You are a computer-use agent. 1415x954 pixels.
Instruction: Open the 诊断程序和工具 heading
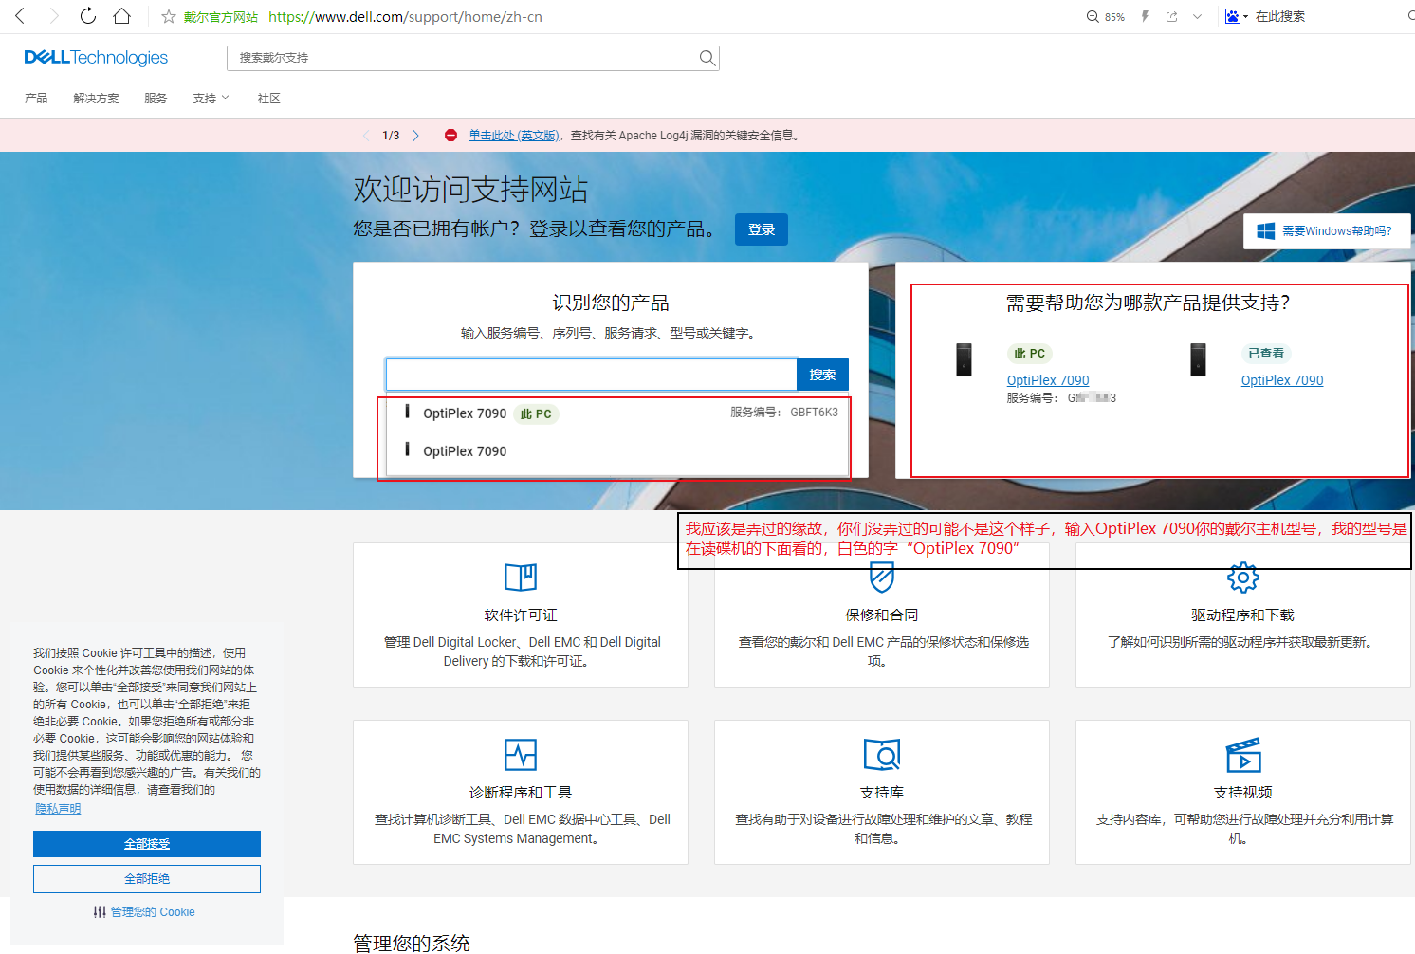click(521, 793)
